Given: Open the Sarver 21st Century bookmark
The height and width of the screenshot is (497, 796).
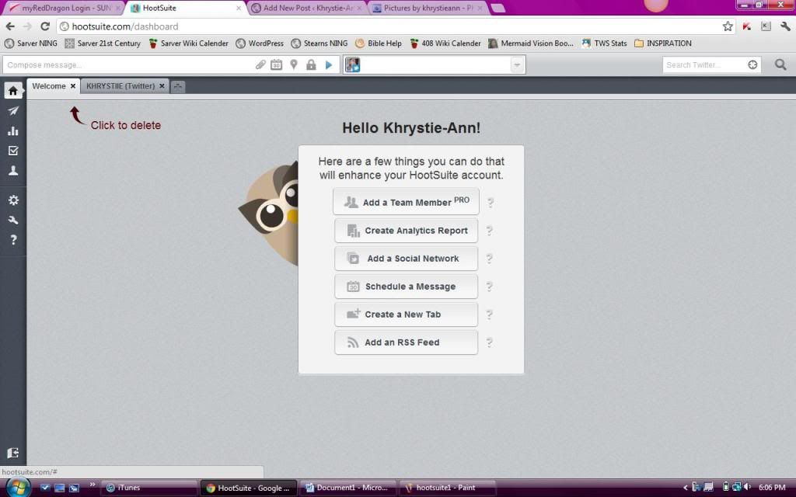Looking at the screenshot, I should pos(103,43).
